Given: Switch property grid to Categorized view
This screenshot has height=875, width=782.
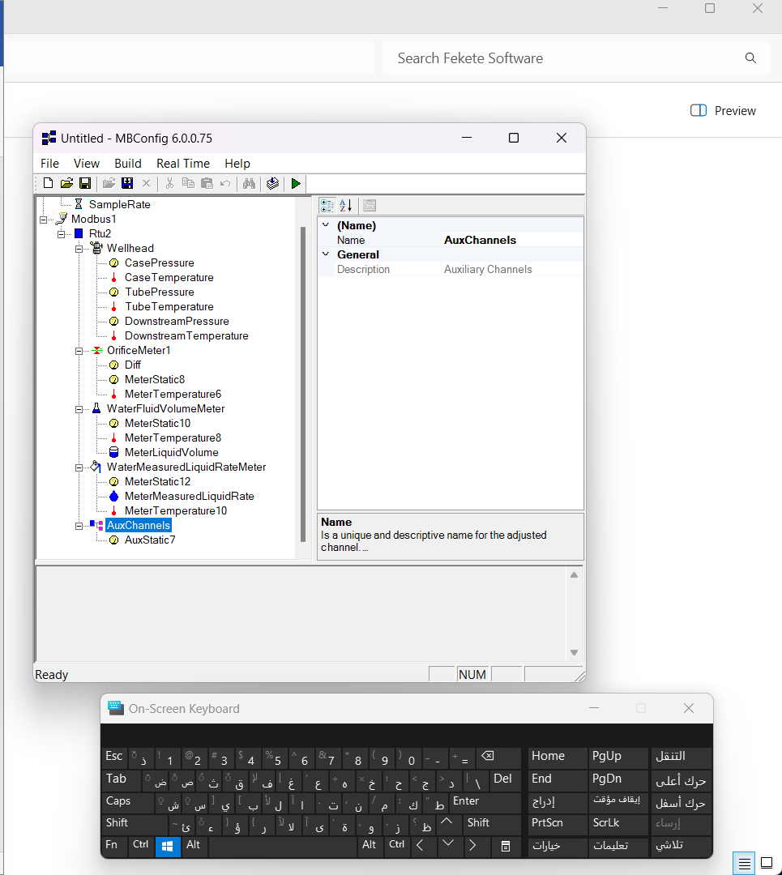Looking at the screenshot, I should pos(327,206).
